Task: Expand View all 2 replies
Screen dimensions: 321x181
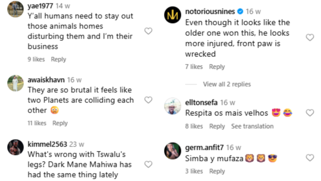Action: (227, 84)
